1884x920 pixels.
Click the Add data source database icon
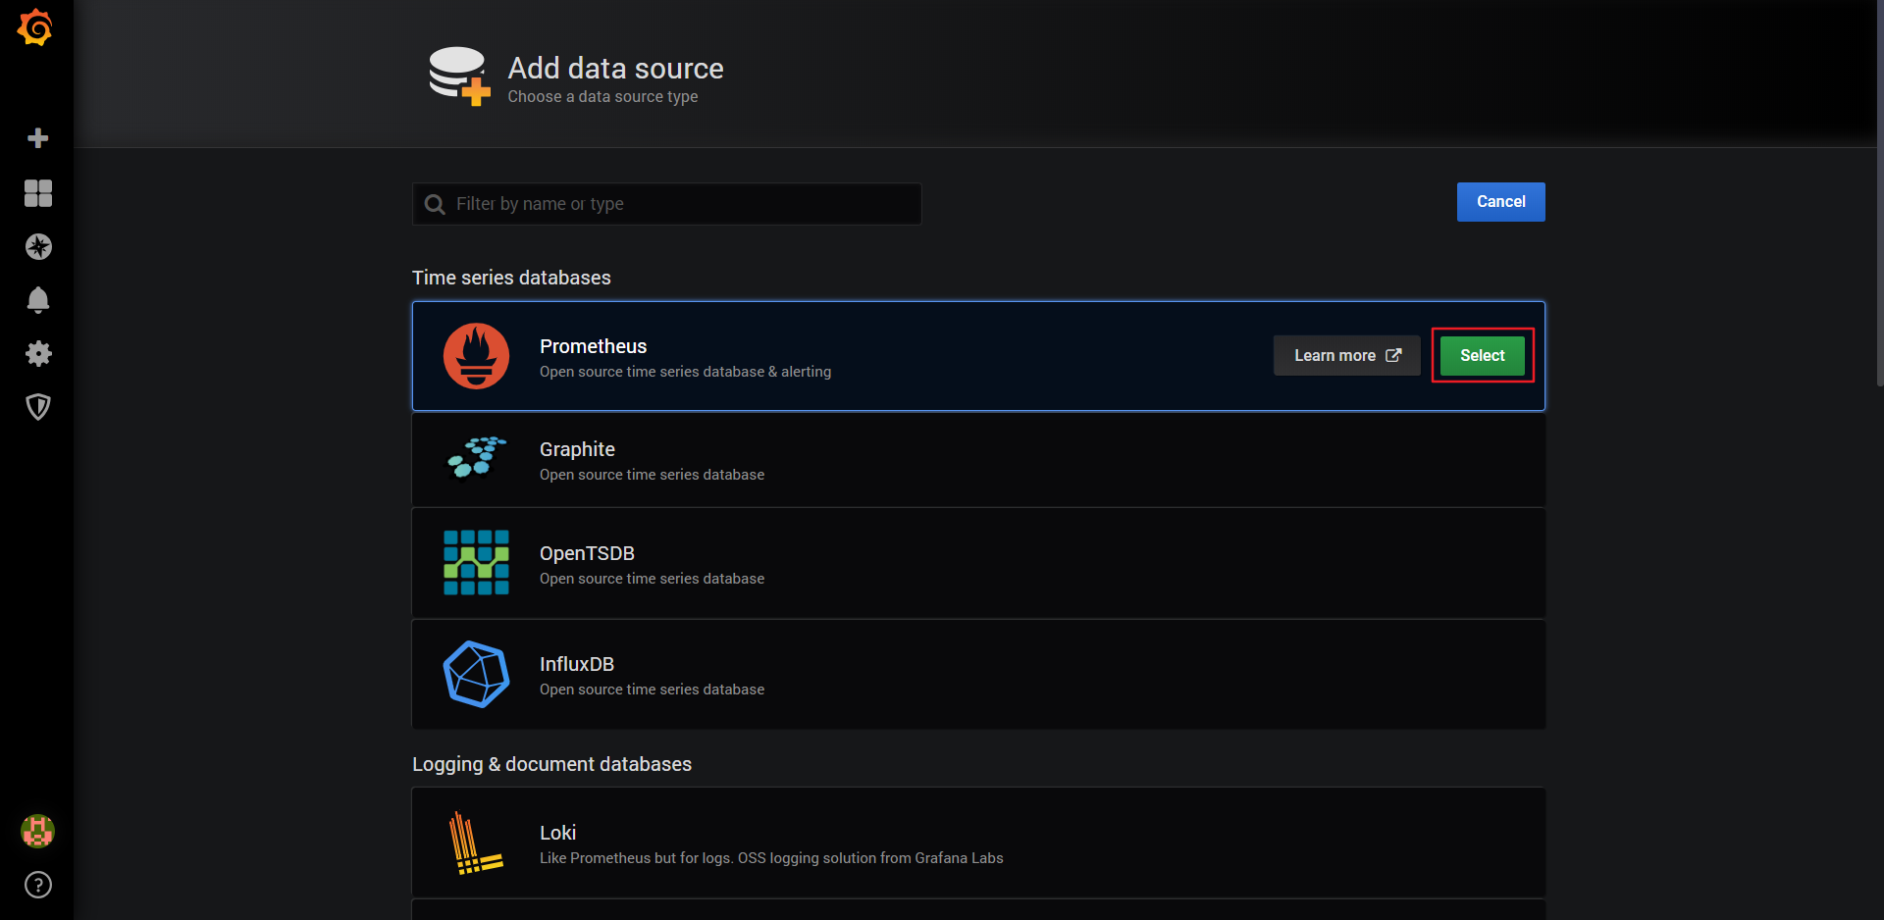click(x=459, y=77)
